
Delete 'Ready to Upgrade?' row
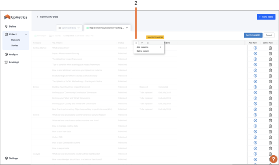(x=270, y=76)
